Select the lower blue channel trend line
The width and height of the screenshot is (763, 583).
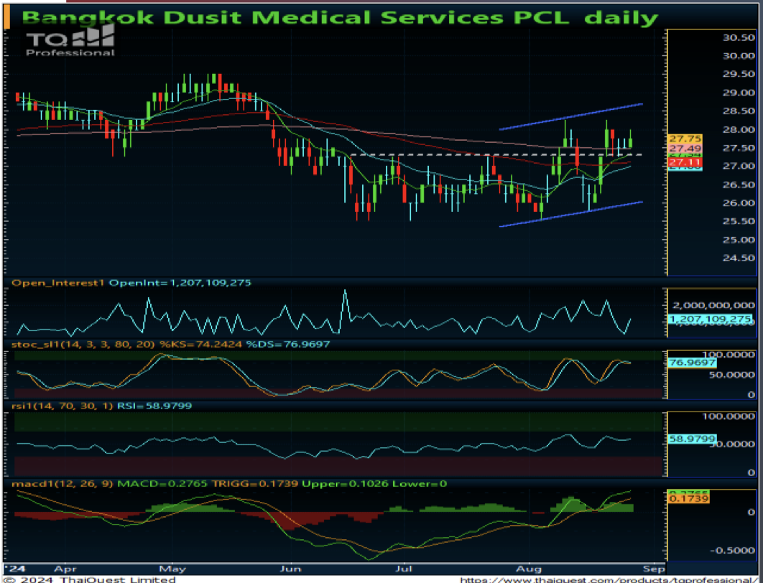pyautogui.click(x=570, y=214)
